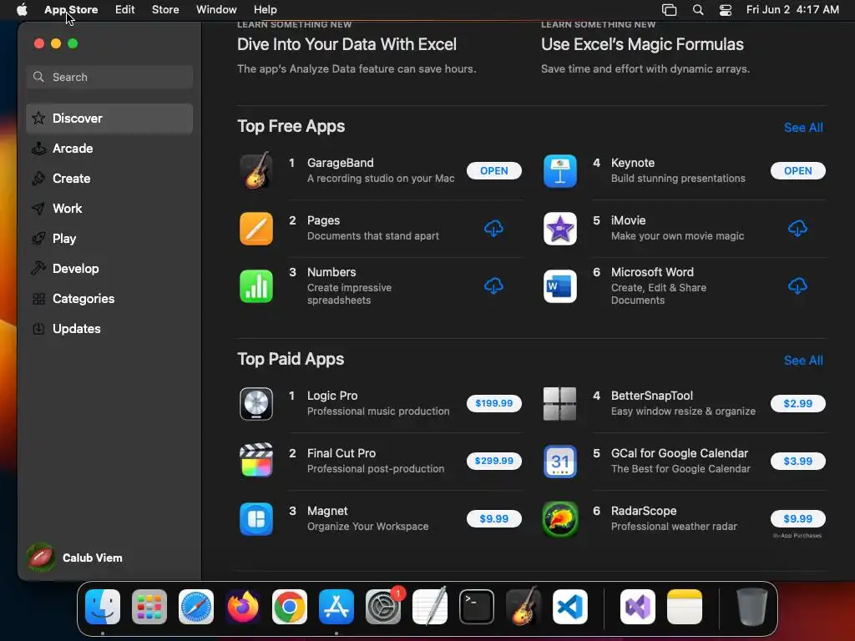The height and width of the screenshot is (641, 855).
Task: Download Microsoft Word via cloud icon
Action: point(797,286)
